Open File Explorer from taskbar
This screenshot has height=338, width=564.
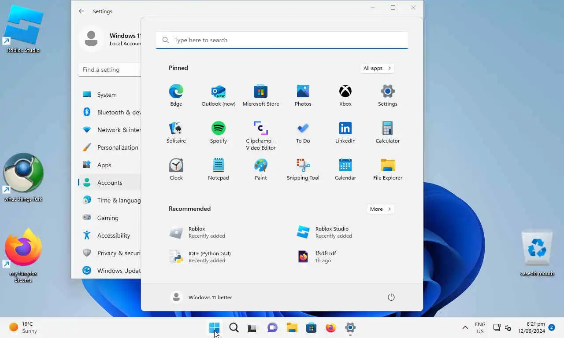click(x=292, y=327)
